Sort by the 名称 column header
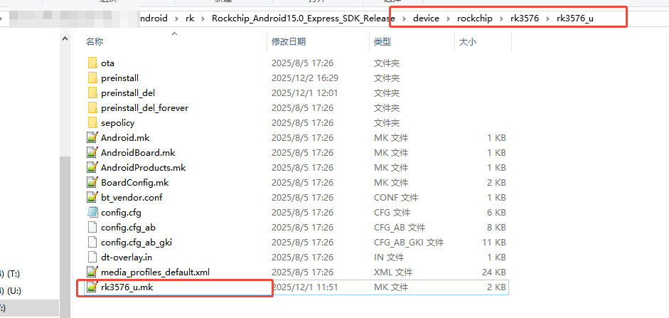The image size is (669, 318). coord(95,42)
